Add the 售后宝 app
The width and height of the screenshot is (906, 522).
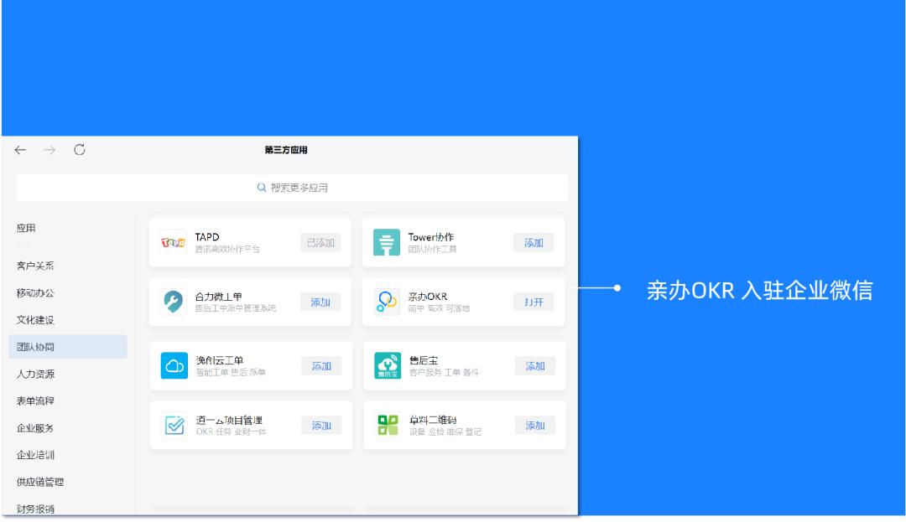(535, 366)
